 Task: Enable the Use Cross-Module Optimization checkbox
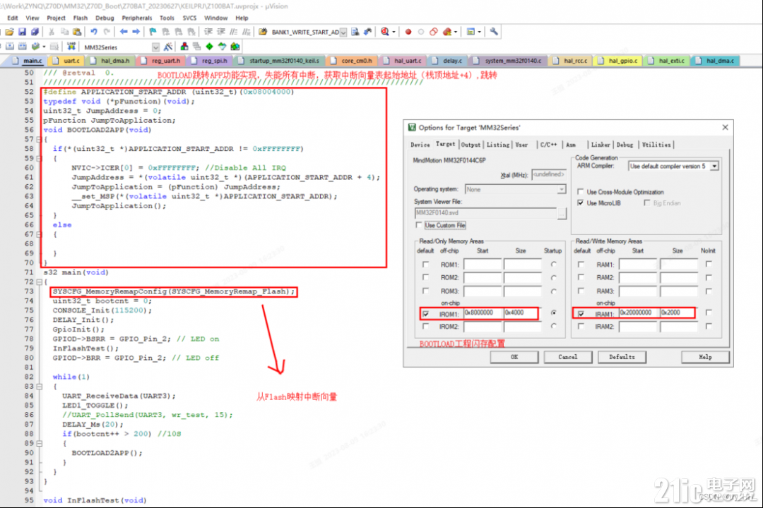click(580, 191)
